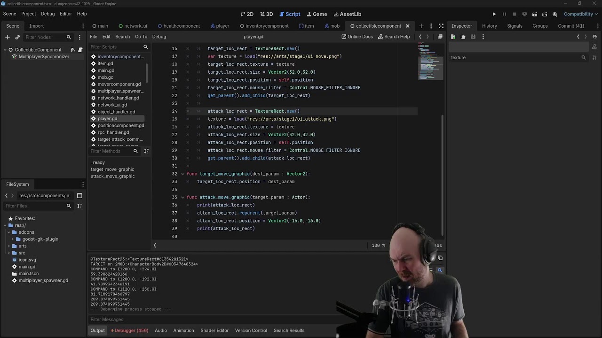Open the top Debug menu
This screenshot has width=602, height=338.
tap(48, 14)
